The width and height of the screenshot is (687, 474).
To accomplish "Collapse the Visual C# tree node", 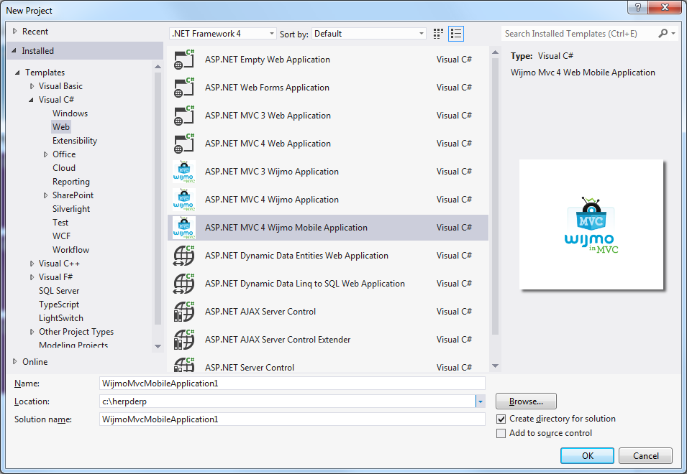I will point(31,100).
